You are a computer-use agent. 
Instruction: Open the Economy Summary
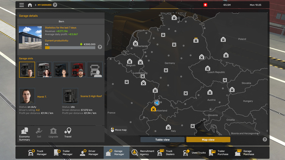[24, 134]
